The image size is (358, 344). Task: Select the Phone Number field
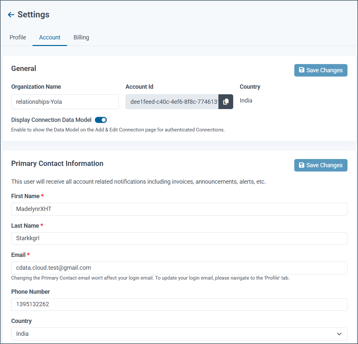(179, 304)
